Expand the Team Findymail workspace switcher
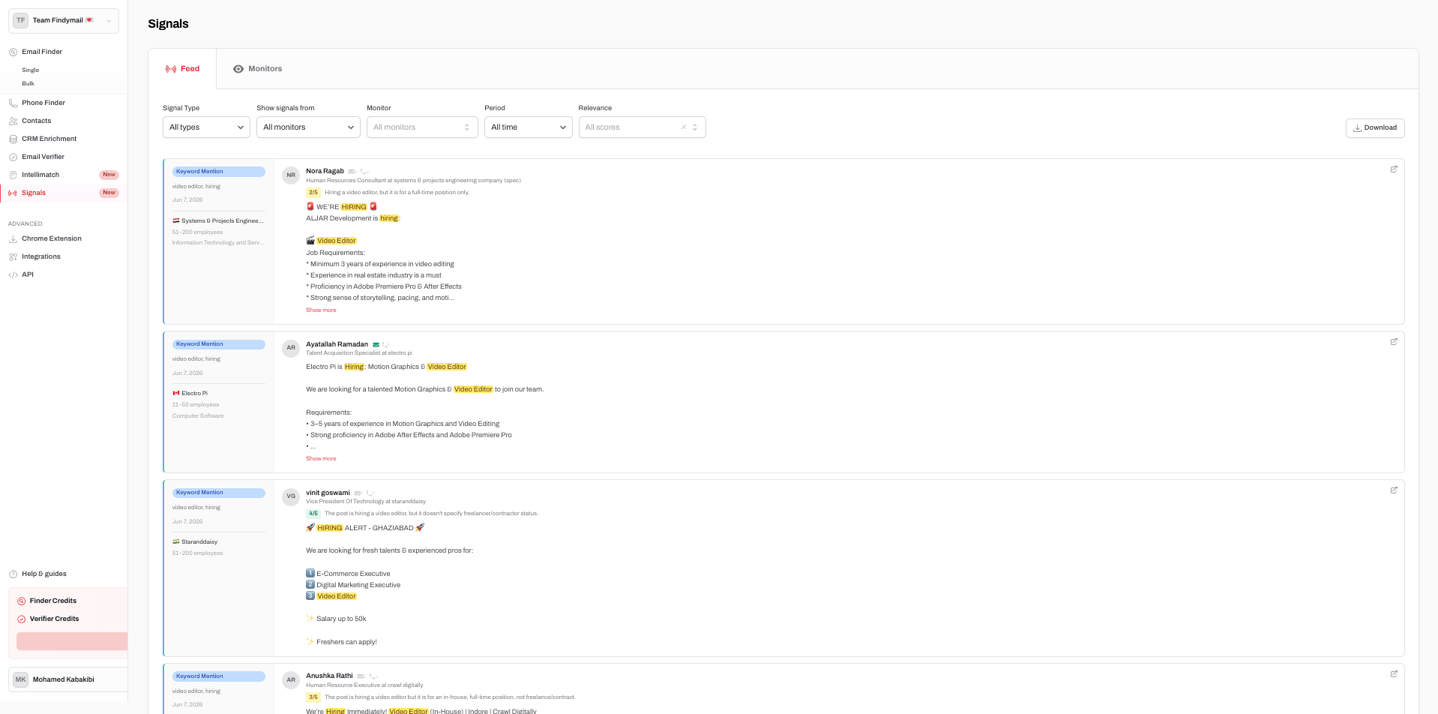This screenshot has width=1438, height=714. coord(64,21)
